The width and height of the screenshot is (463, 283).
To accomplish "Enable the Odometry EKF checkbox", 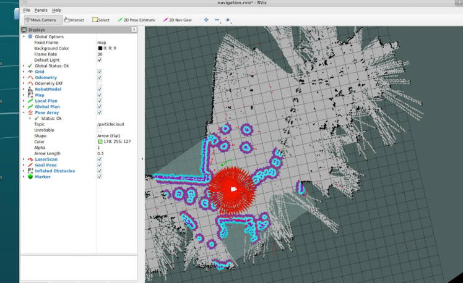I will (100, 83).
